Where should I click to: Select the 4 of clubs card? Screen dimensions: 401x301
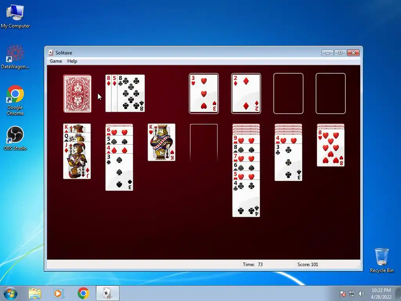246,198
